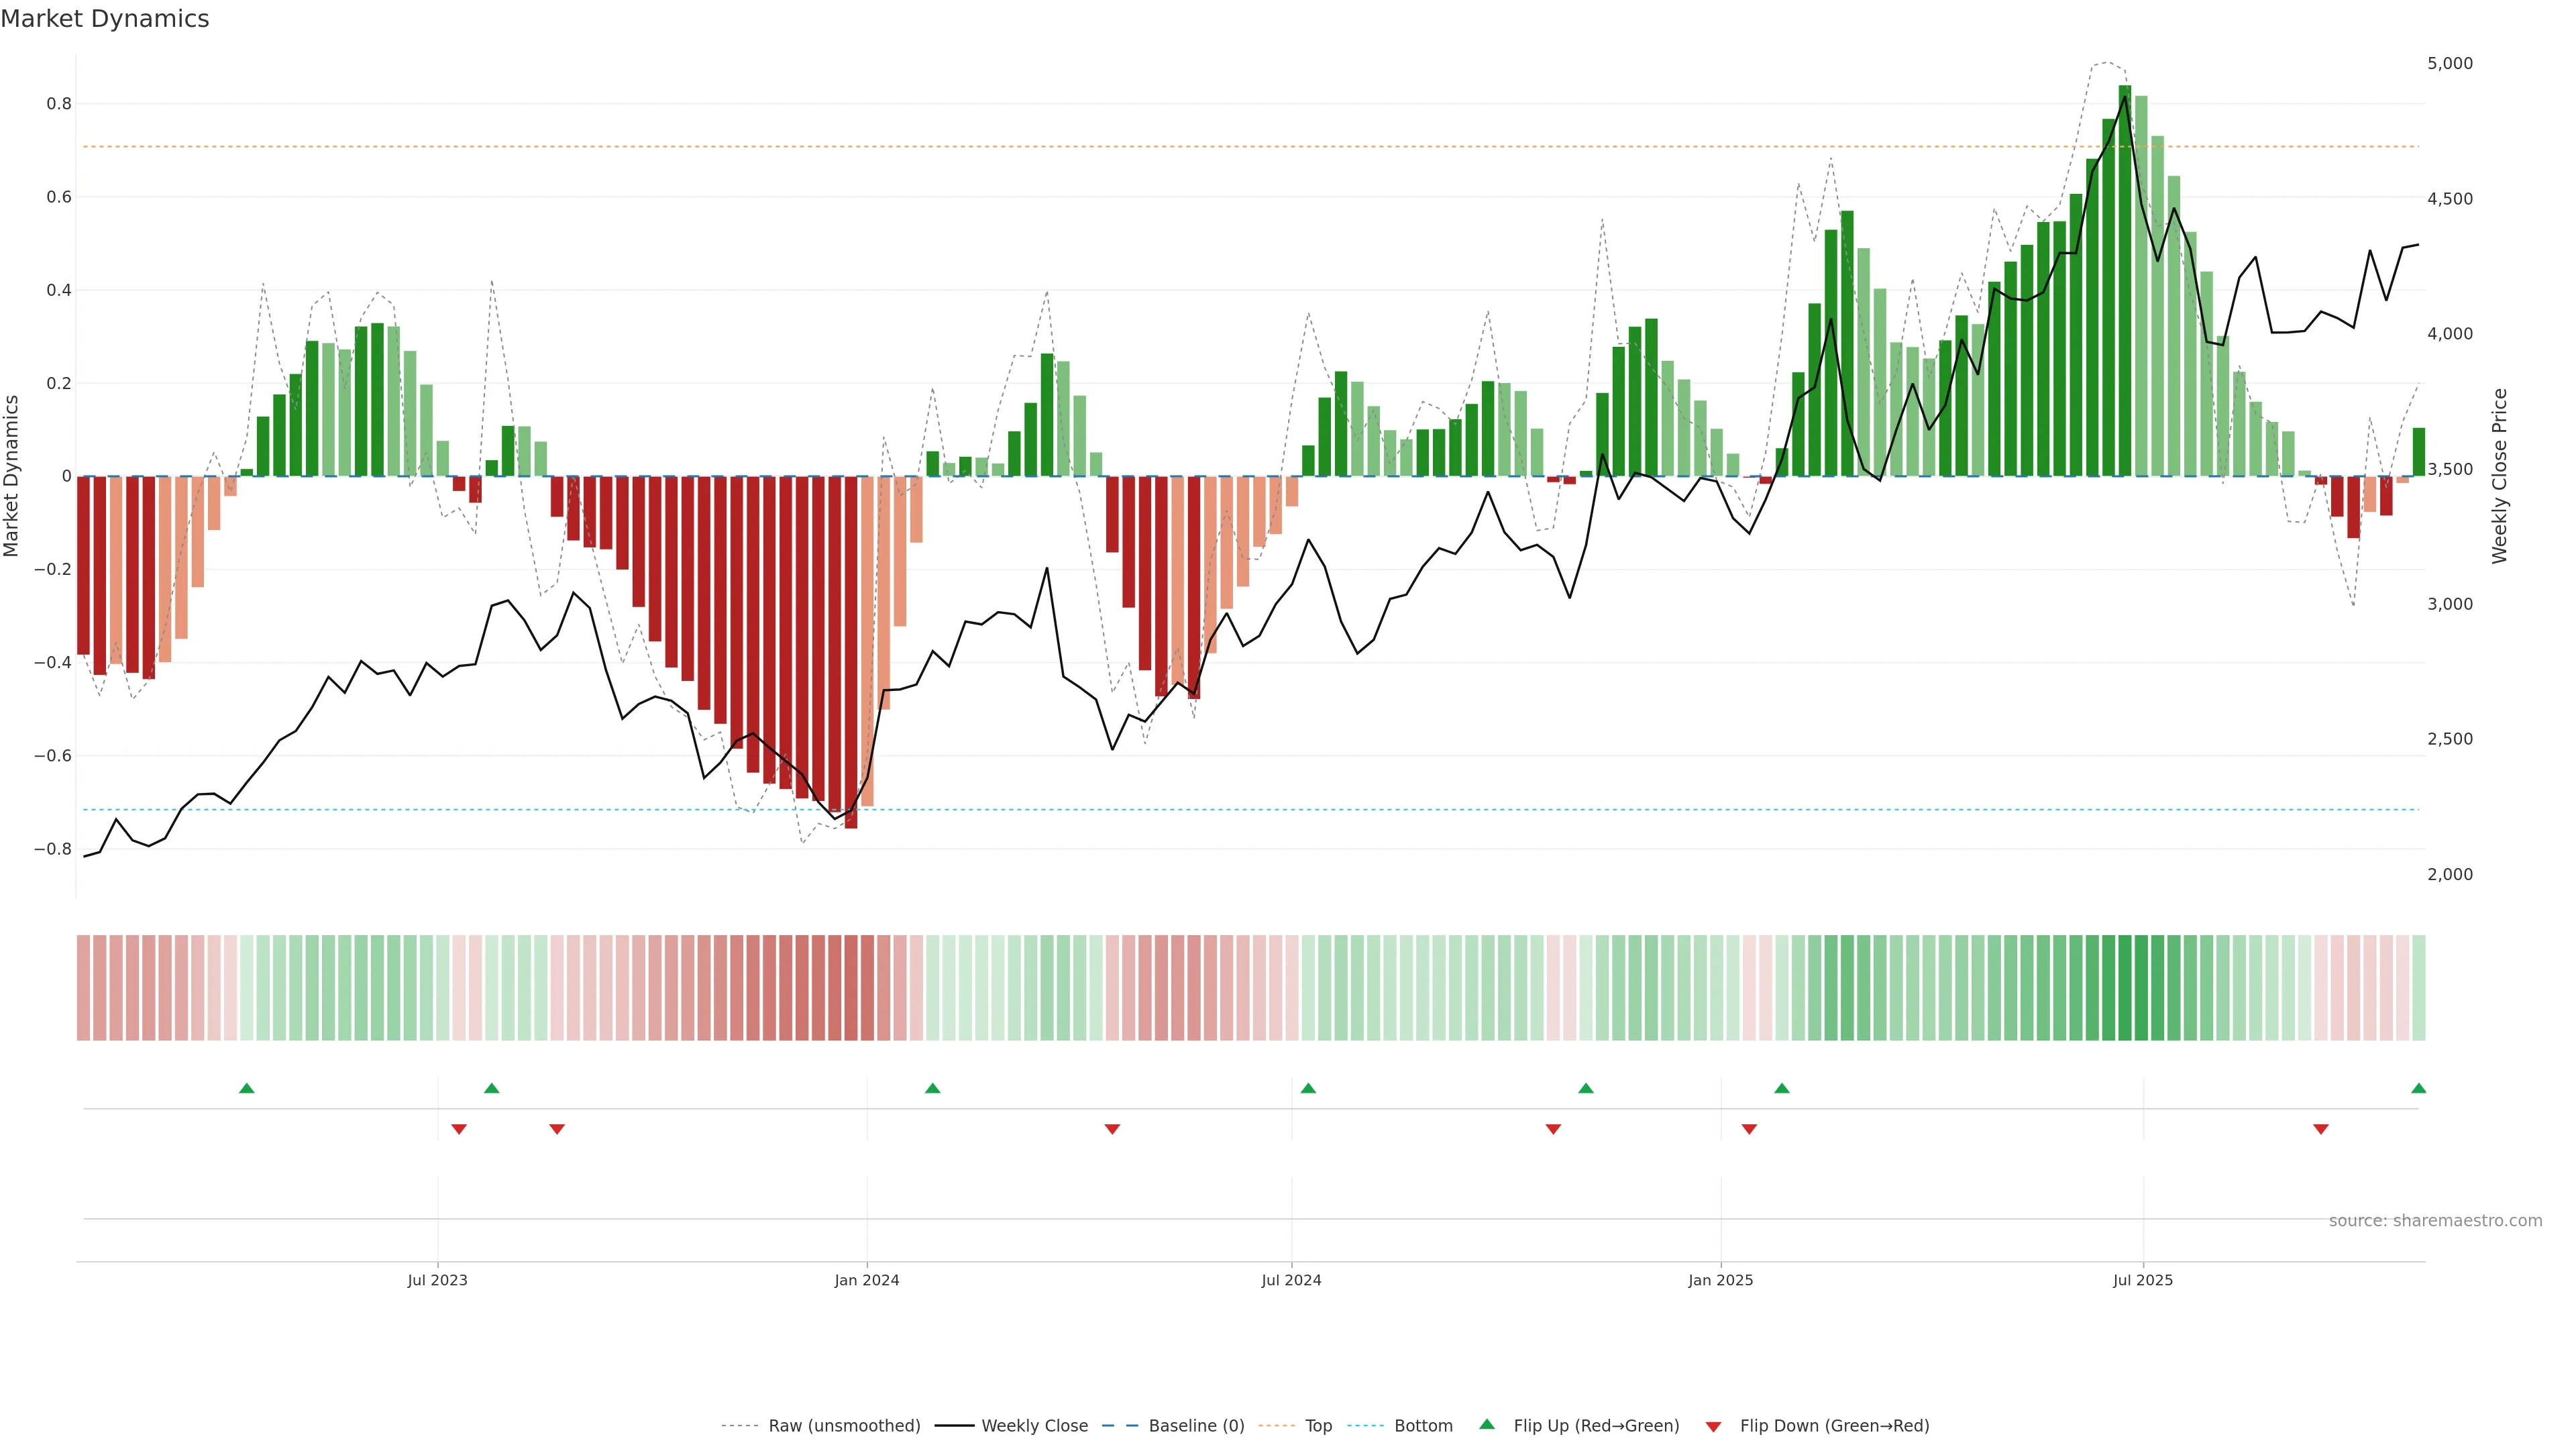Screen dimensions: 2576x1449
Task: Click flip-up marker just right of Jul 2024 gridline
Action: (x=1308, y=1088)
